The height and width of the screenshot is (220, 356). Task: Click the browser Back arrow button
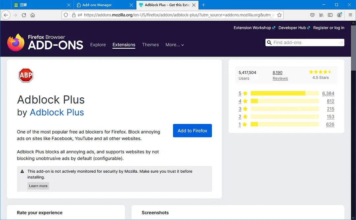coord(6,15)
